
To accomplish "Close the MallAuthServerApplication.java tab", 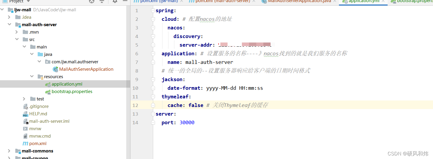I will (335, 1).
